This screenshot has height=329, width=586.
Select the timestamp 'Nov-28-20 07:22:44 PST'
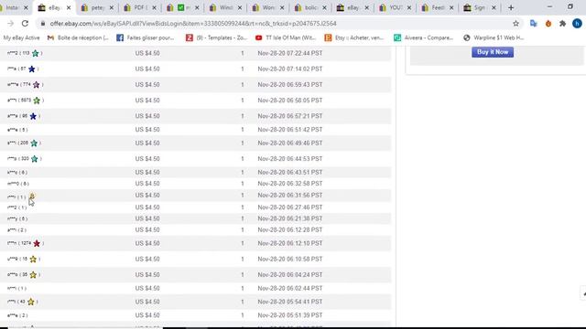point(290,53)
